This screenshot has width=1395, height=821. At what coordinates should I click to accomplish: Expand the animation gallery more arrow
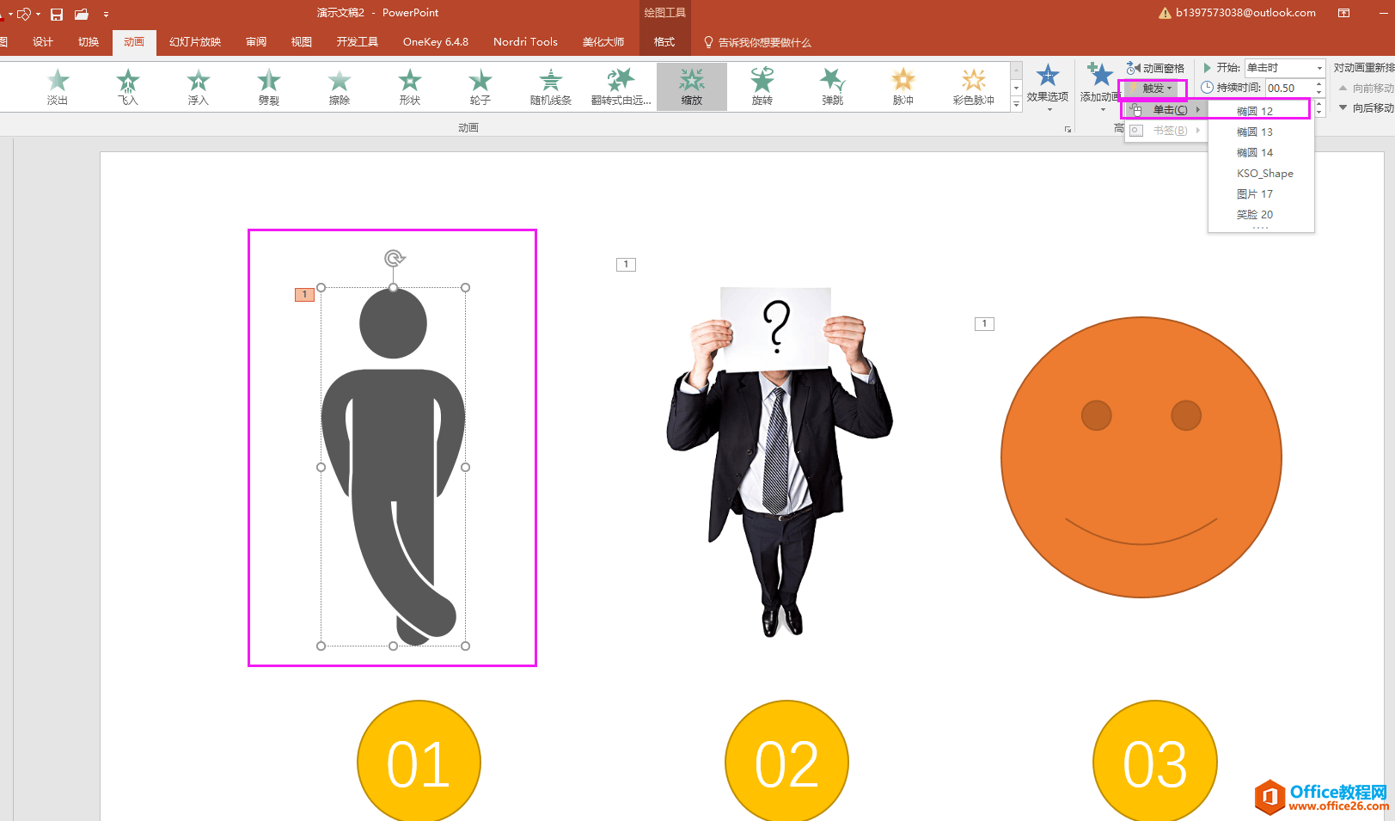[1017, 103]
